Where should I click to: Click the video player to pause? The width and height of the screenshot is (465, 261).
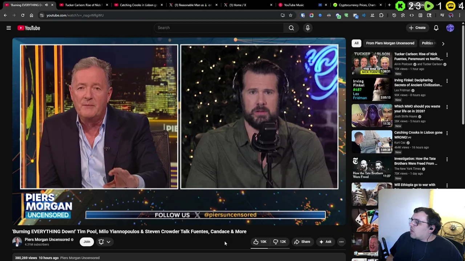pos(179,132)
